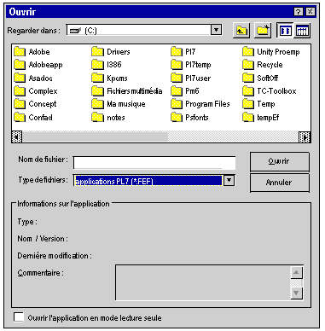Click the applications PL7 (*.FEF) type field
The width and height of the screenshot is (325, 331).
tap(148, 181)
